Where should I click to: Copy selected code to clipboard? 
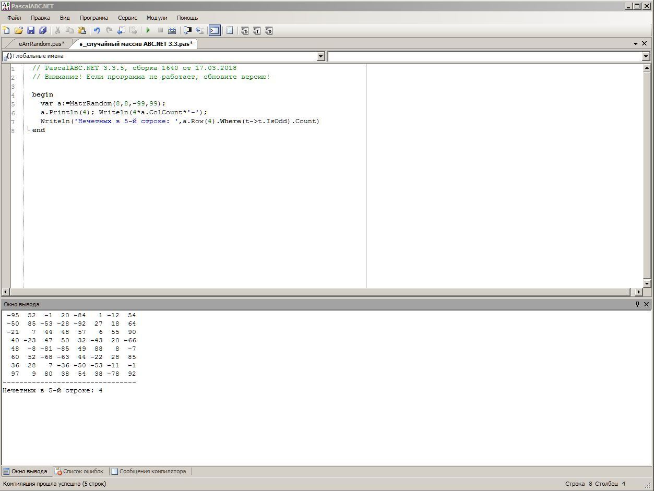[x=69, y=31]
